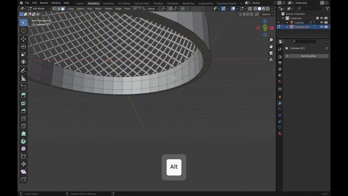Switch to wireframe viewport shading

click(x=255, y=9)
